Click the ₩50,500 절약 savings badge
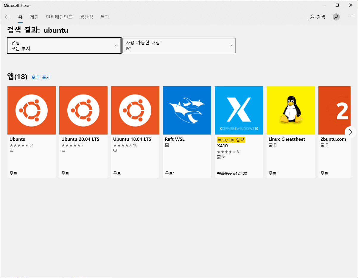 231,140
